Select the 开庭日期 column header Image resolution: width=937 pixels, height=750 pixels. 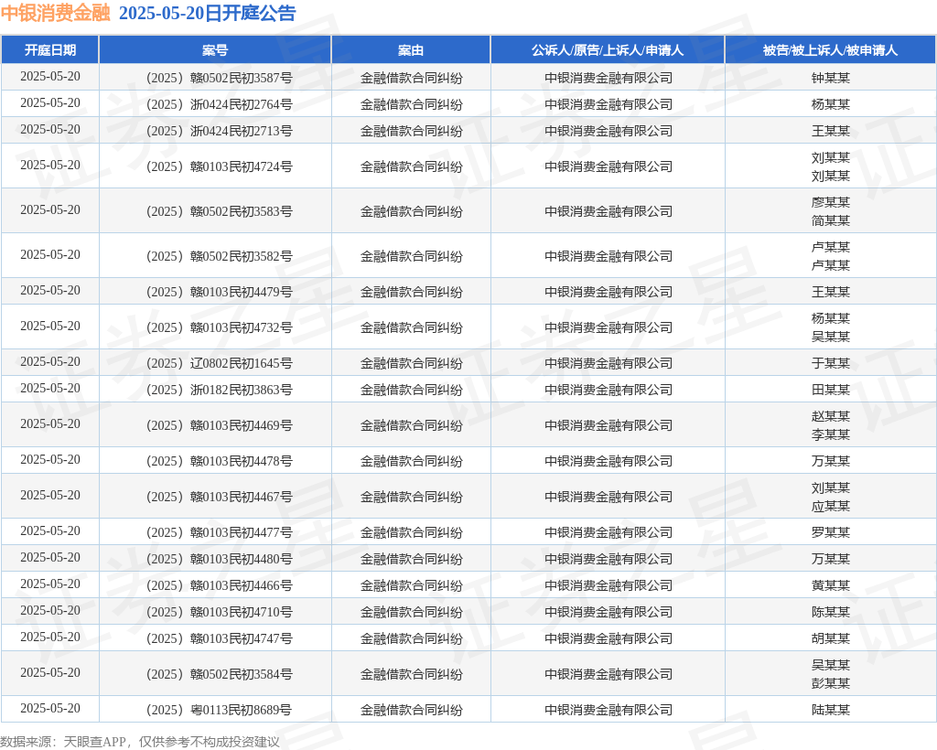50,50
